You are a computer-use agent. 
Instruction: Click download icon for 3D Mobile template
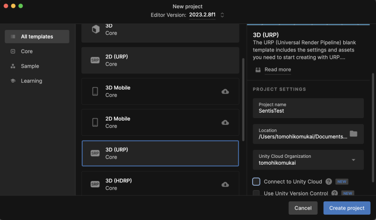click(x=225, y=91)
